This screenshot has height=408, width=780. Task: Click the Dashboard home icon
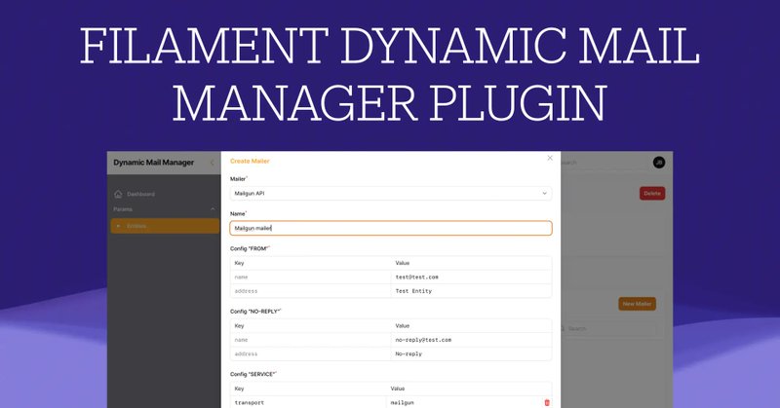[118, 194]
